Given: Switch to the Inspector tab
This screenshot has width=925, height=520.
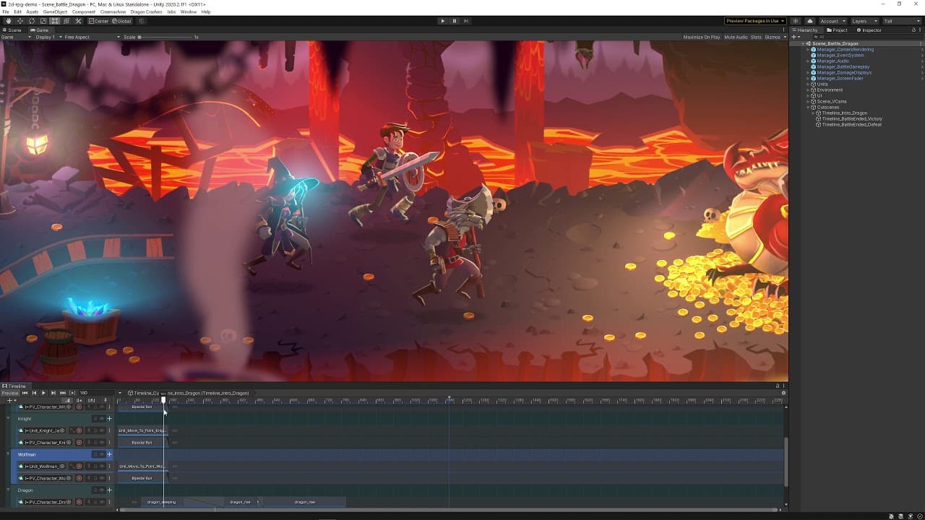Looking at the screenshot, I should (x=869, y=30).
